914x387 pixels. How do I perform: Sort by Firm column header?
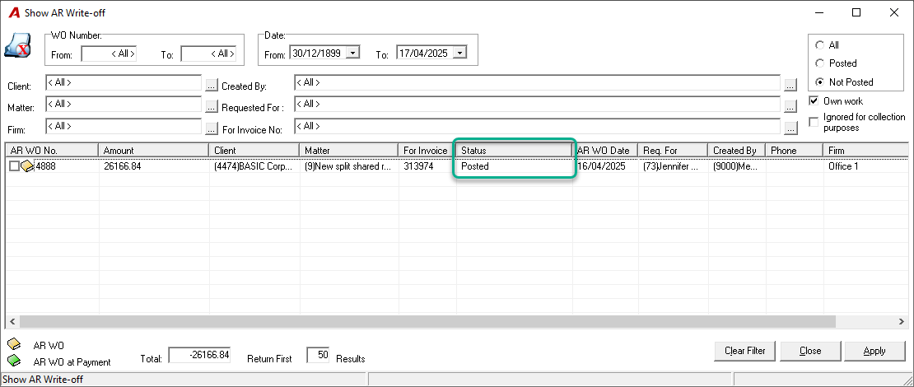click(865, 151)
